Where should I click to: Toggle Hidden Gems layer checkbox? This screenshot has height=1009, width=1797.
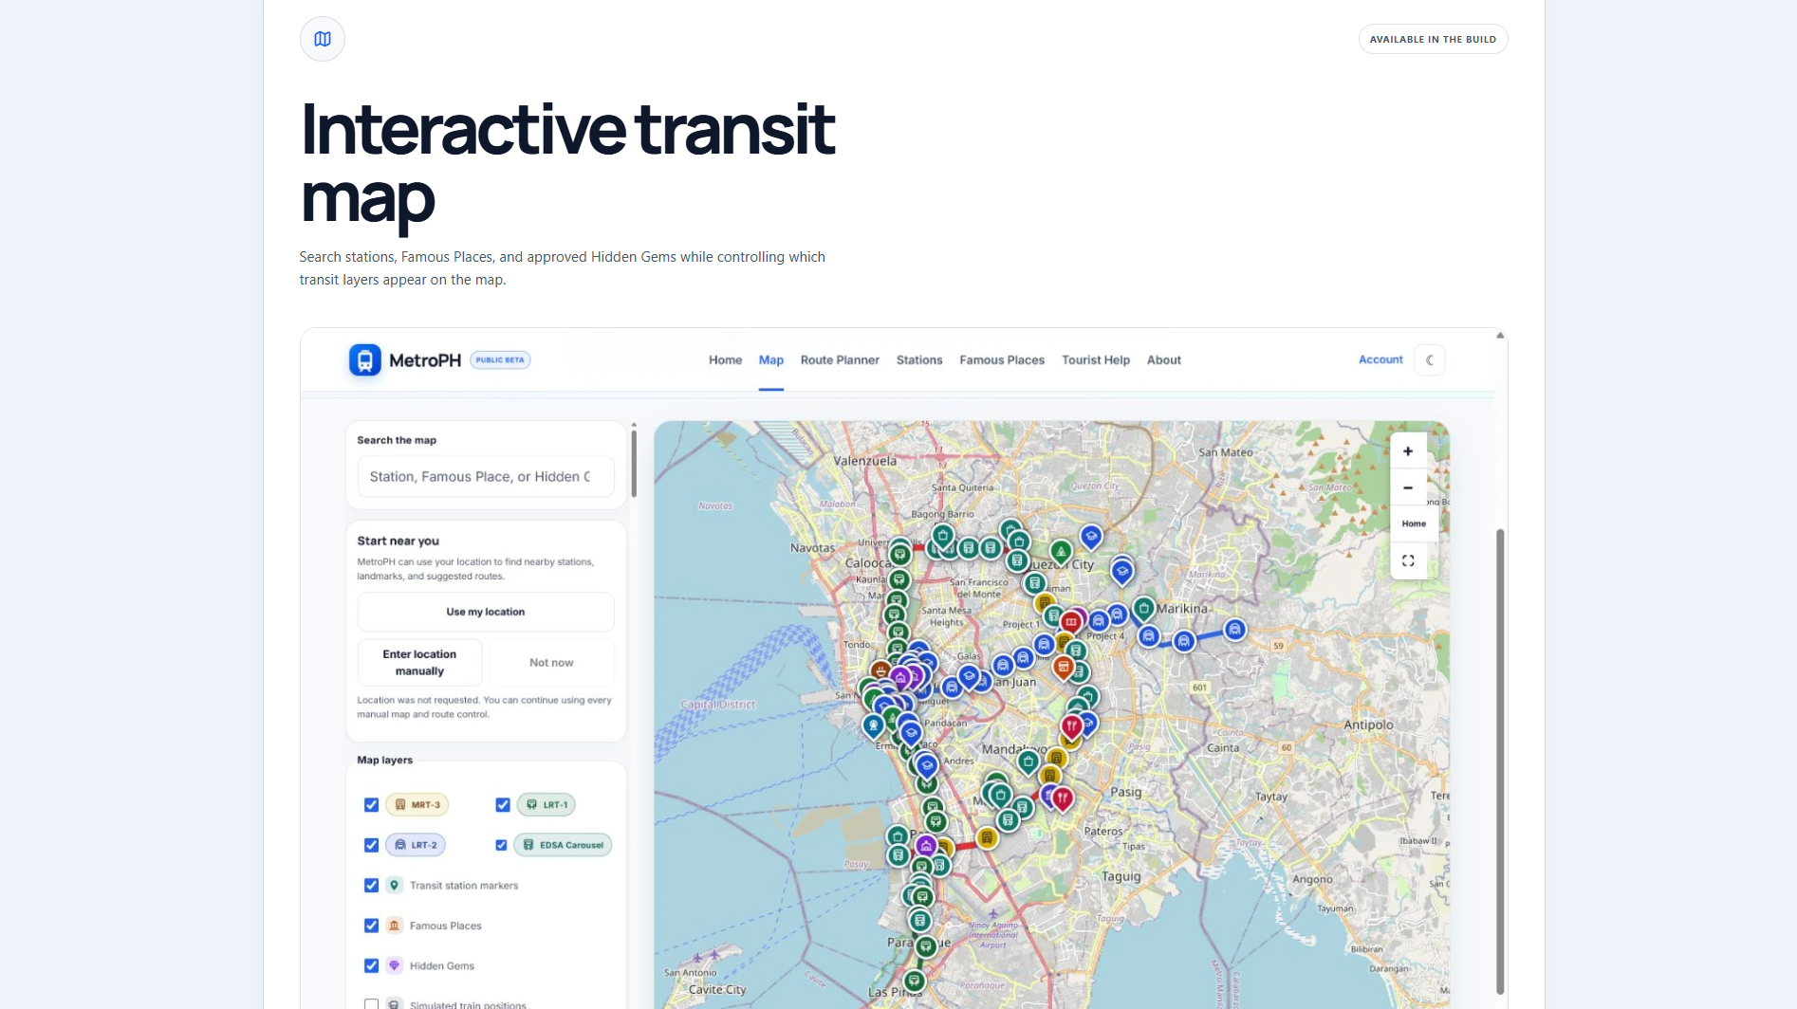pos(372,966)
